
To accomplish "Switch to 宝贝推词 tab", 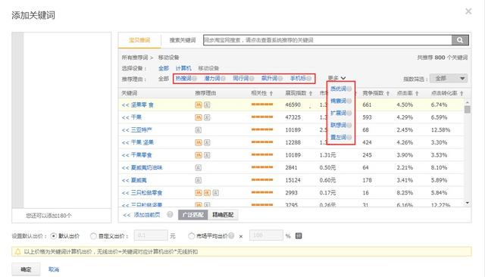I will point(139,40).
